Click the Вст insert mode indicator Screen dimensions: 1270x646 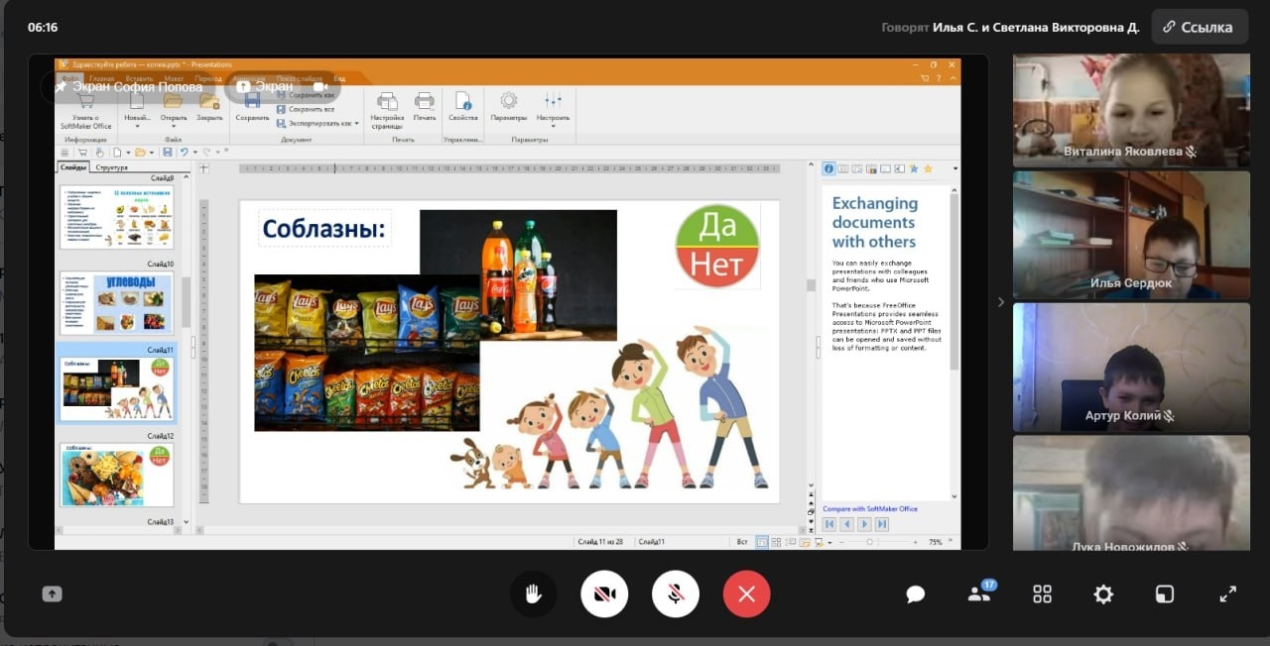[x=742, y=542]
